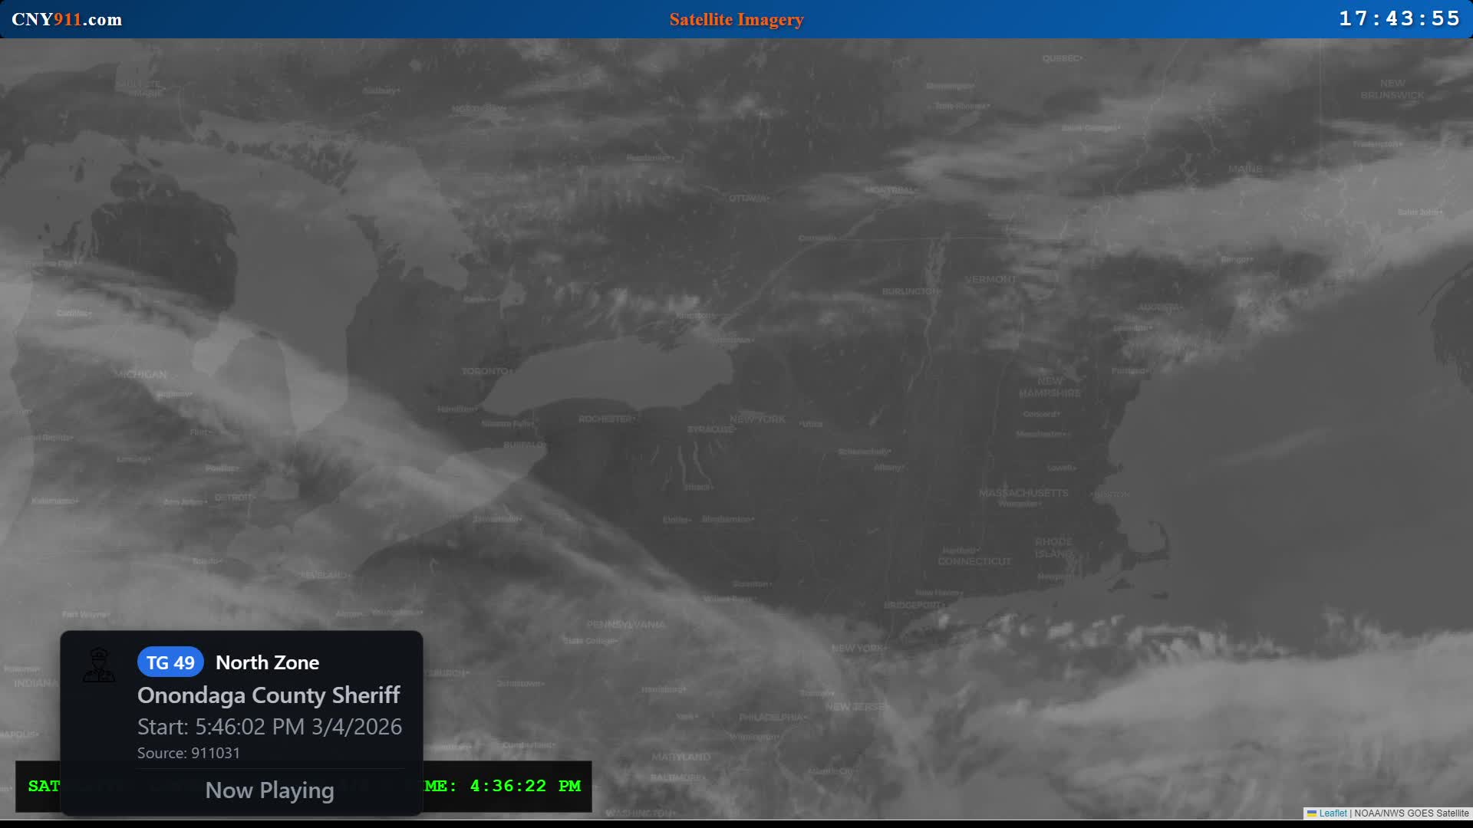The width and height of the screenshot is (1473, 828).
Task: Click the 17:43:55 clock display
Action: coord(1399,18)
